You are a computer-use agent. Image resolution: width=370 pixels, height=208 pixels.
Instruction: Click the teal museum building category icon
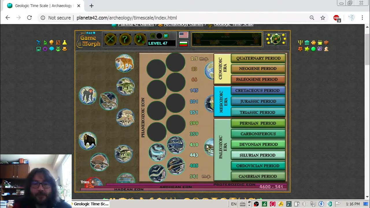[307, 42]
